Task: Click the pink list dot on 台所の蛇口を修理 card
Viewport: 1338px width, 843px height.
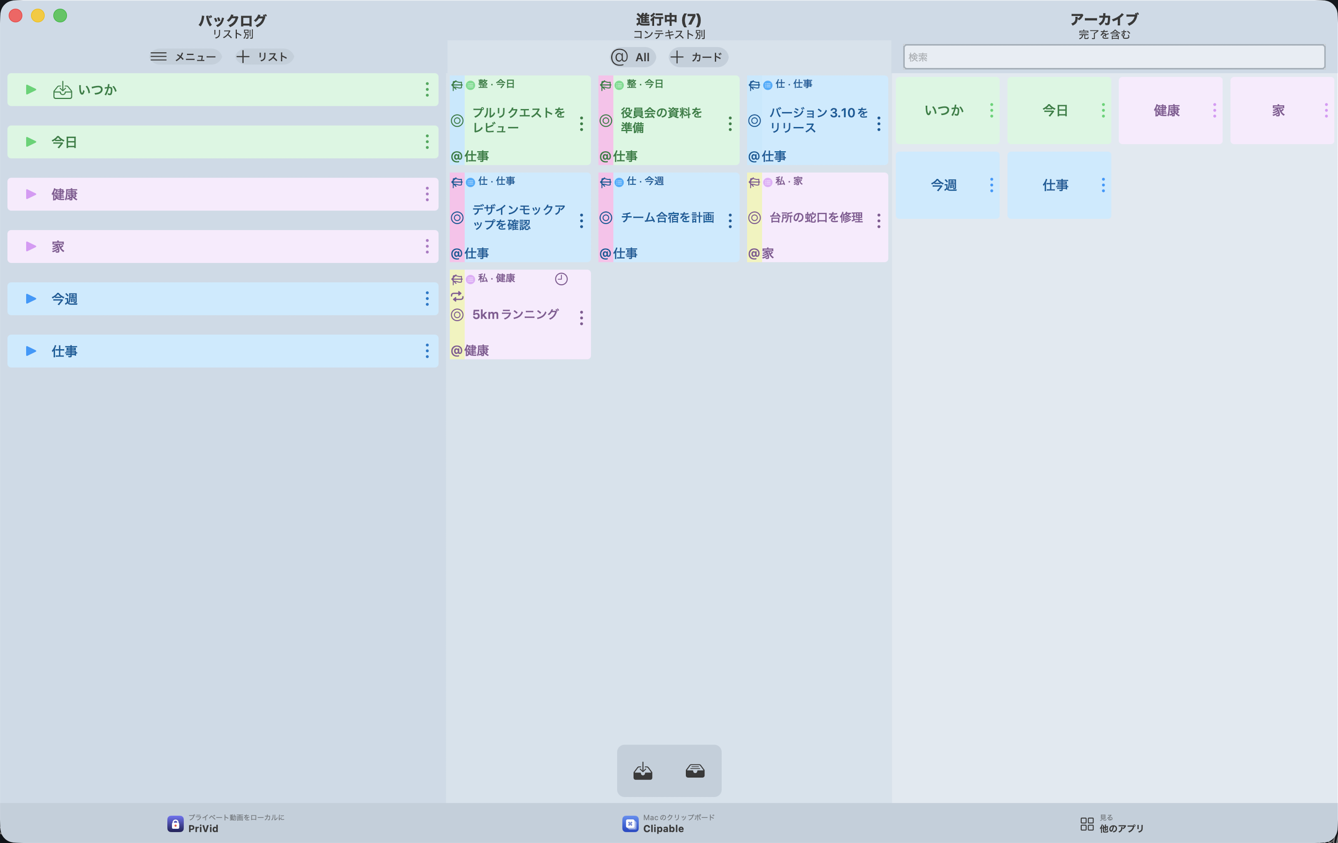Action: 767,182
